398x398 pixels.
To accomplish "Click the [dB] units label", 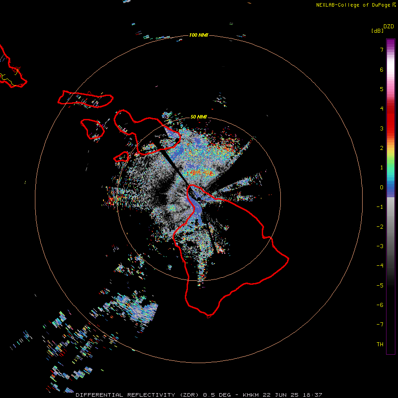I will pyautogui.click(x=377, y=31).
